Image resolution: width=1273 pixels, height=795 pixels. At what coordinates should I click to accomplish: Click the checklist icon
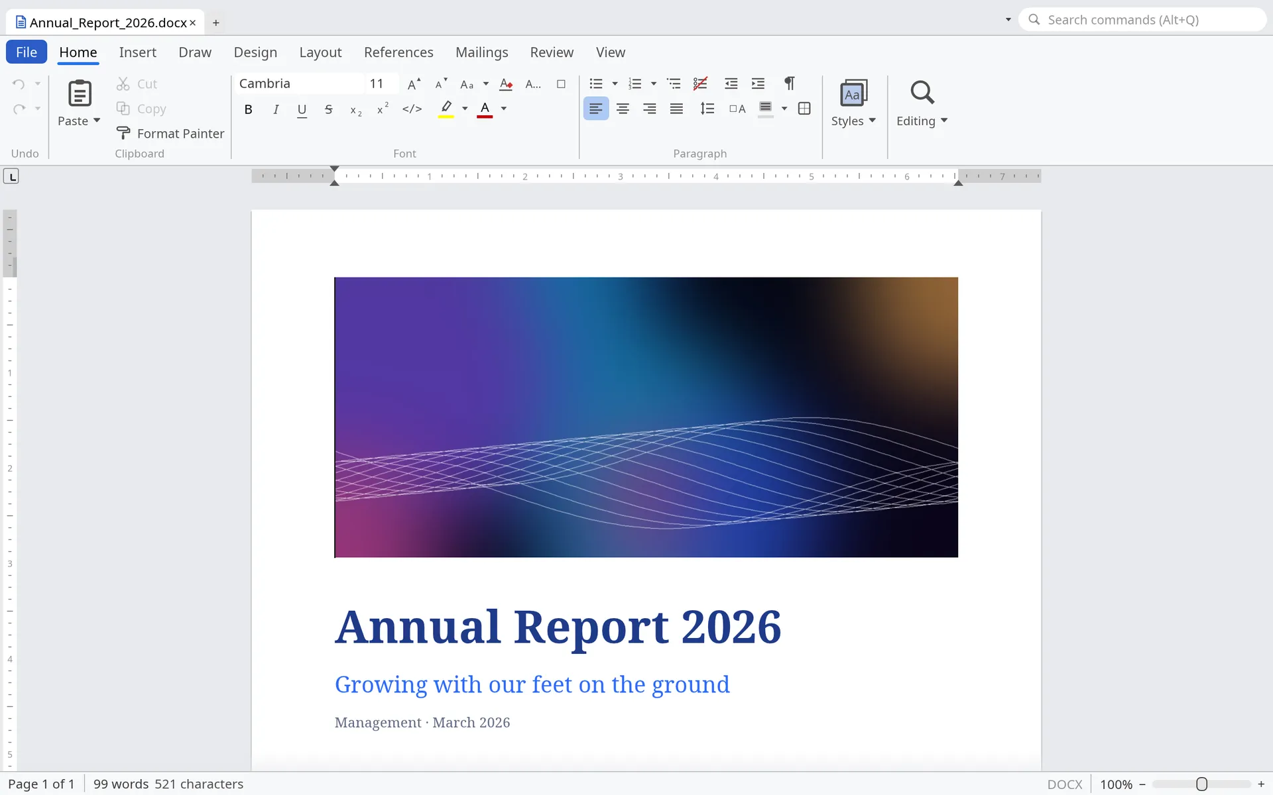(700, 84)
